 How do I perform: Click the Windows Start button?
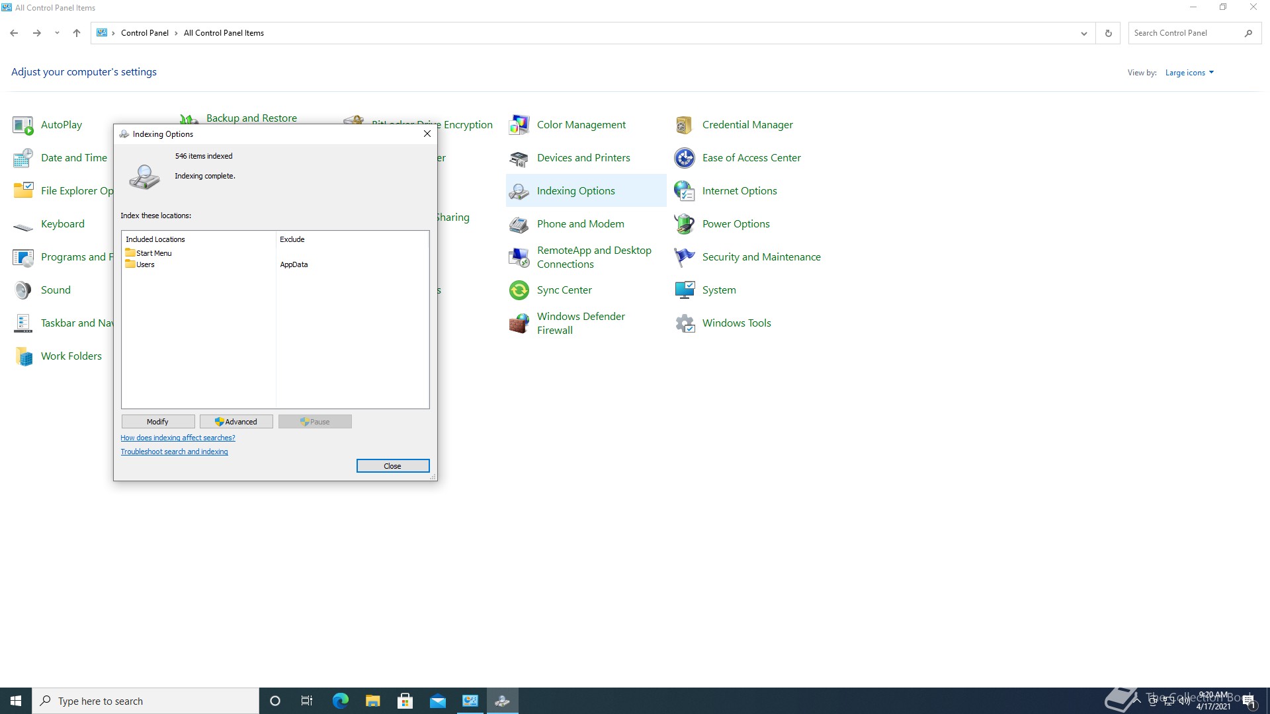16,701
